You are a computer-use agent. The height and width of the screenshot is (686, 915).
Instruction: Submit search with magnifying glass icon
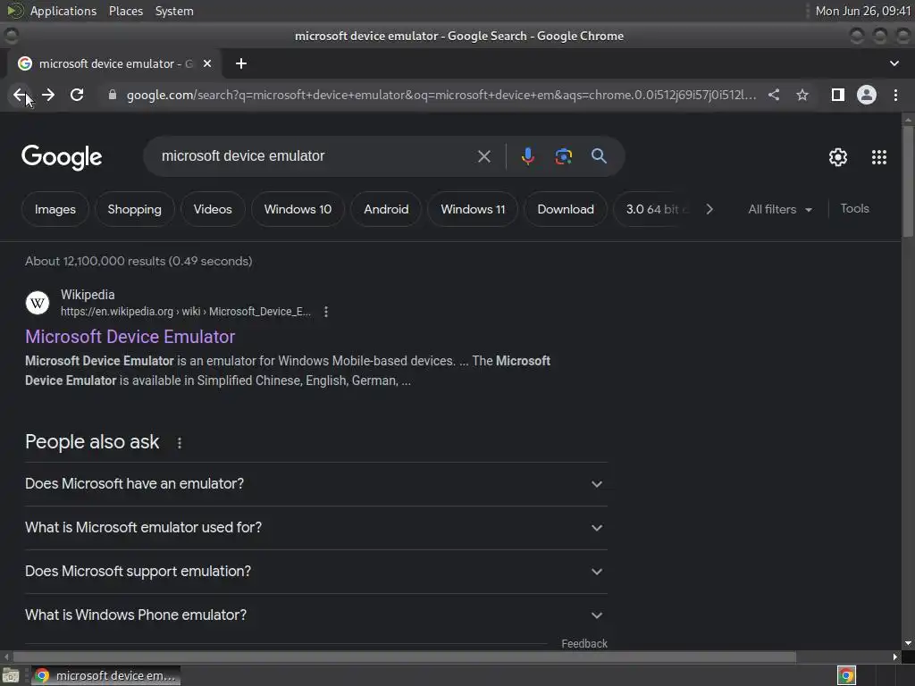599,156
